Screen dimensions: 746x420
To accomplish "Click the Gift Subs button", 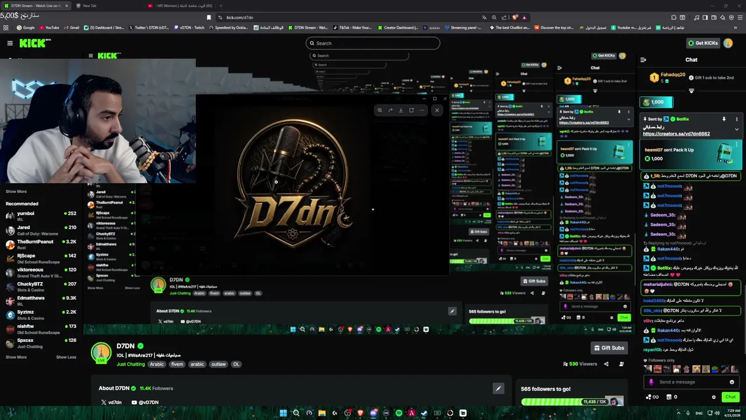I will point(609,348).
